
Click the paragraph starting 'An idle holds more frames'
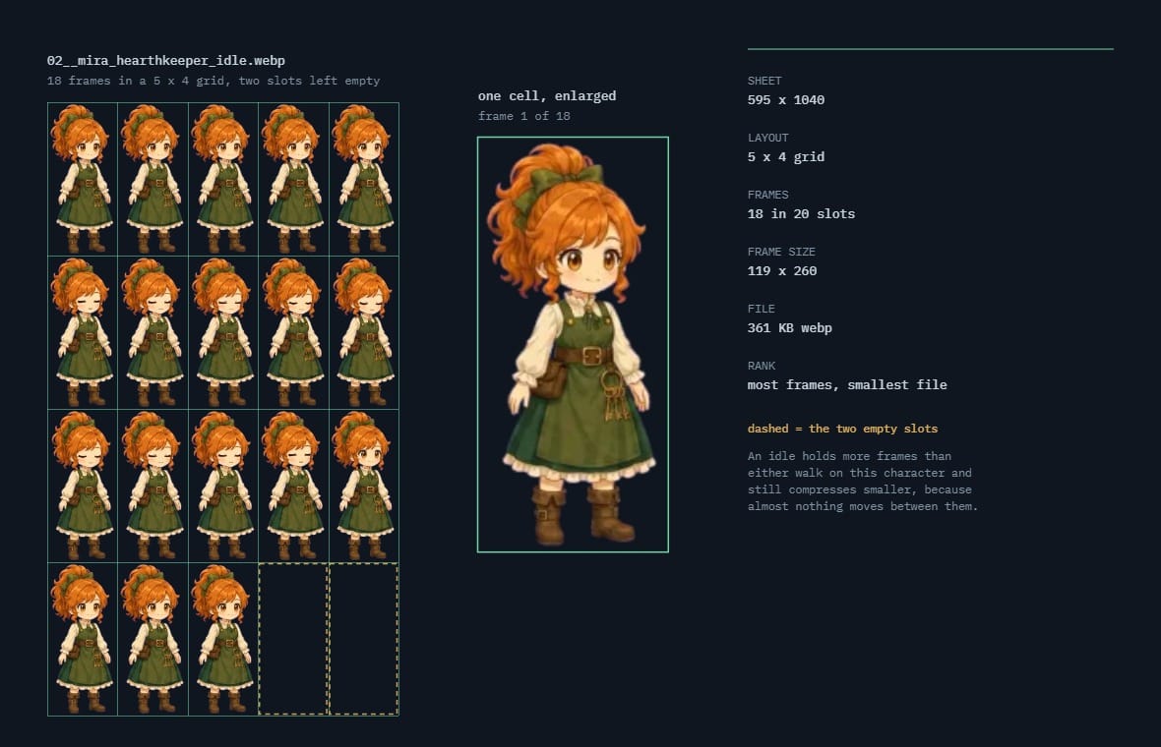point(863,481)
